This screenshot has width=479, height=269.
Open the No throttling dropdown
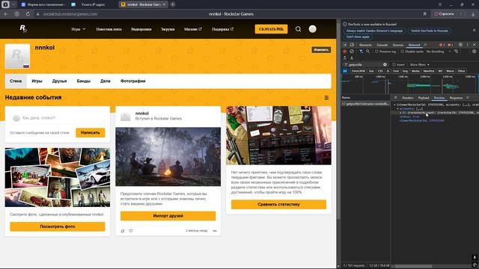[439, 52]
